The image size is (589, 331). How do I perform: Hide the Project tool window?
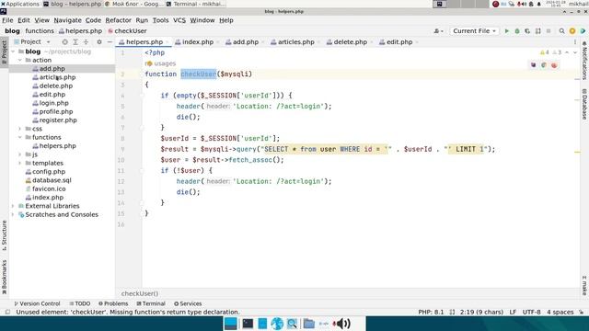pyautogui.click(x=110, y=42)
